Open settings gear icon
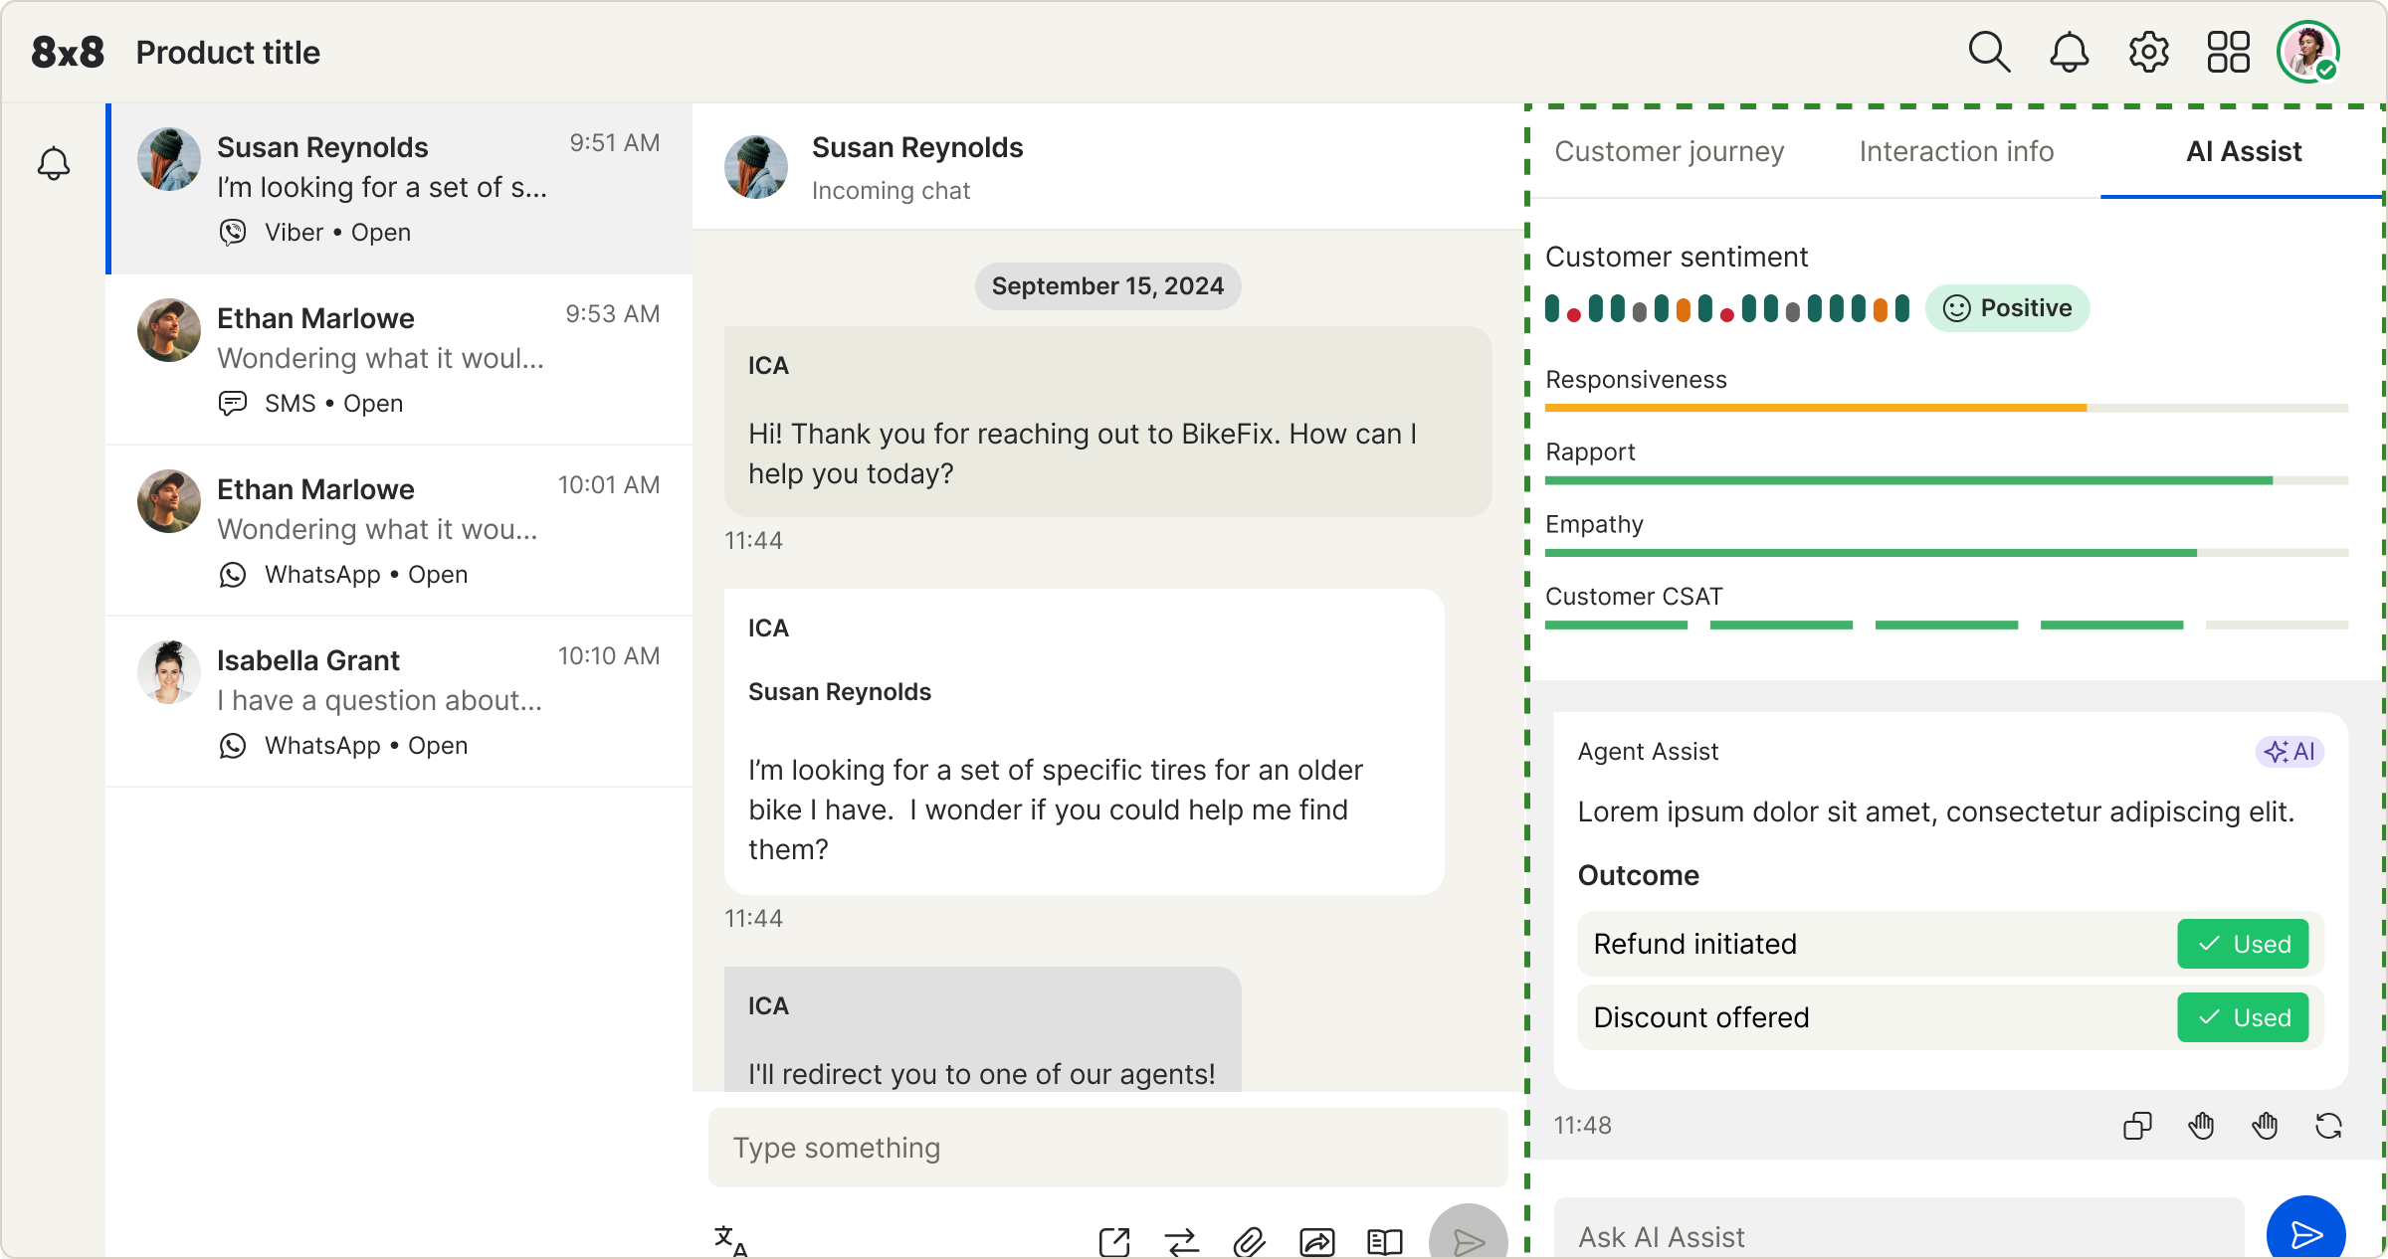Image resolution: width=2388 pixels, height=1259 pixels. (x=2148, y=52)
